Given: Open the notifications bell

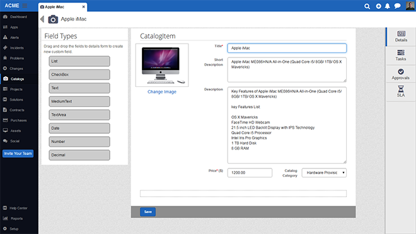Looking at the screenshot, I should (388, 6).
